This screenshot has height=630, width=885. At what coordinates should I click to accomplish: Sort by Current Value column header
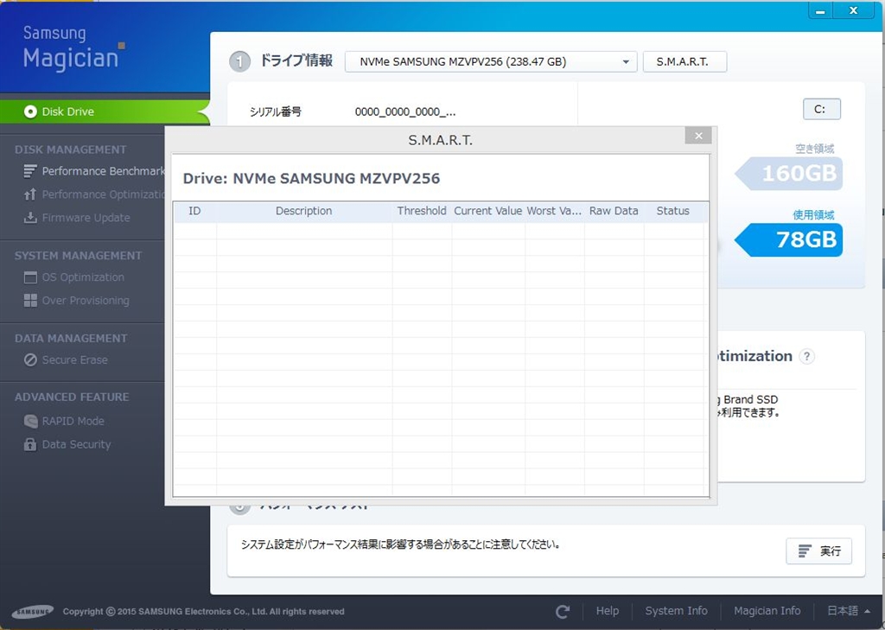pos(488,211)
